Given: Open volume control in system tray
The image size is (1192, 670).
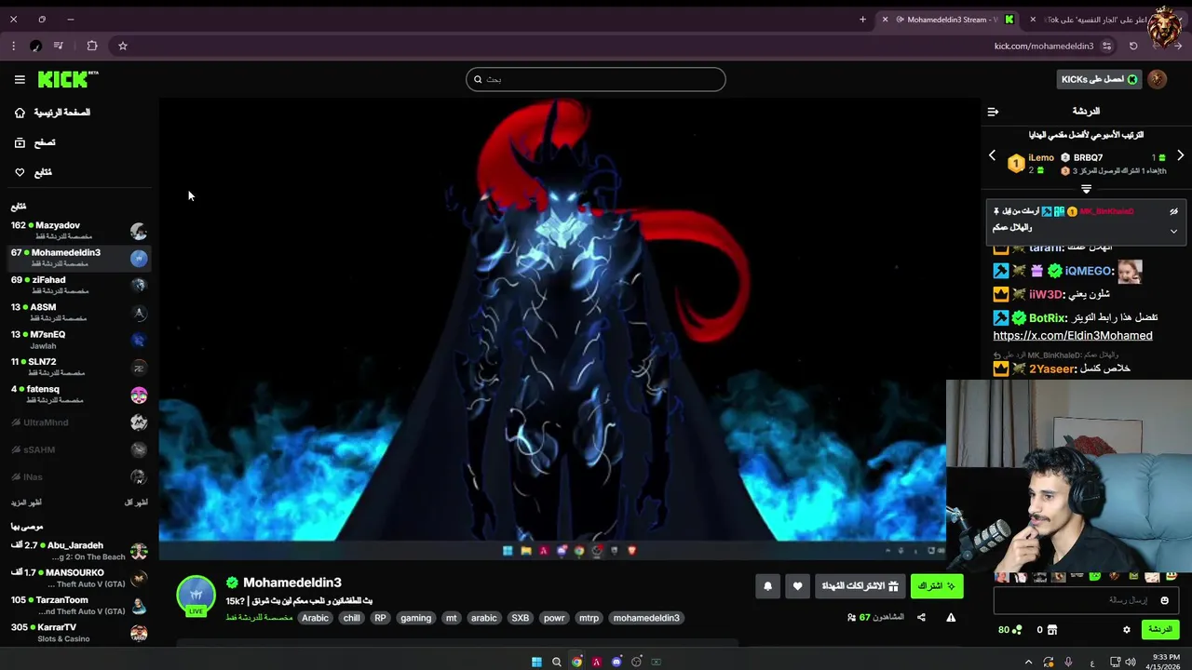Looking at the screenshot, I should [x=1131, y=662].
